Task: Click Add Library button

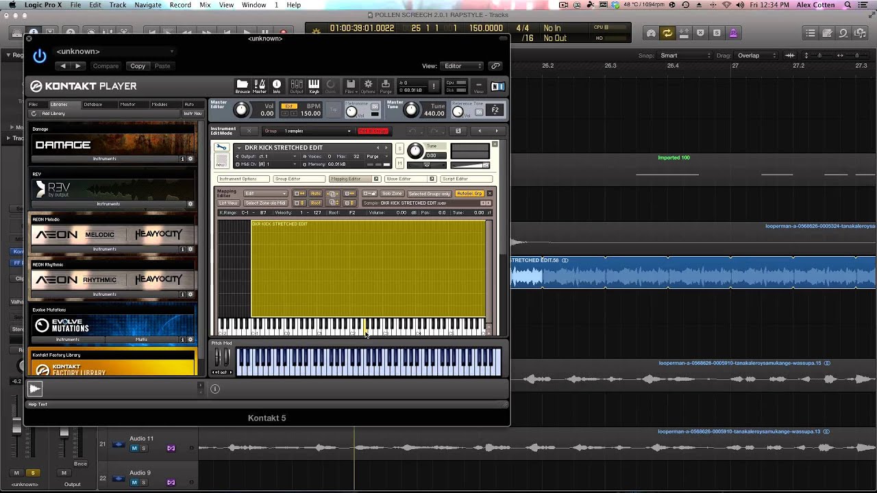Action: click(53, 114)
